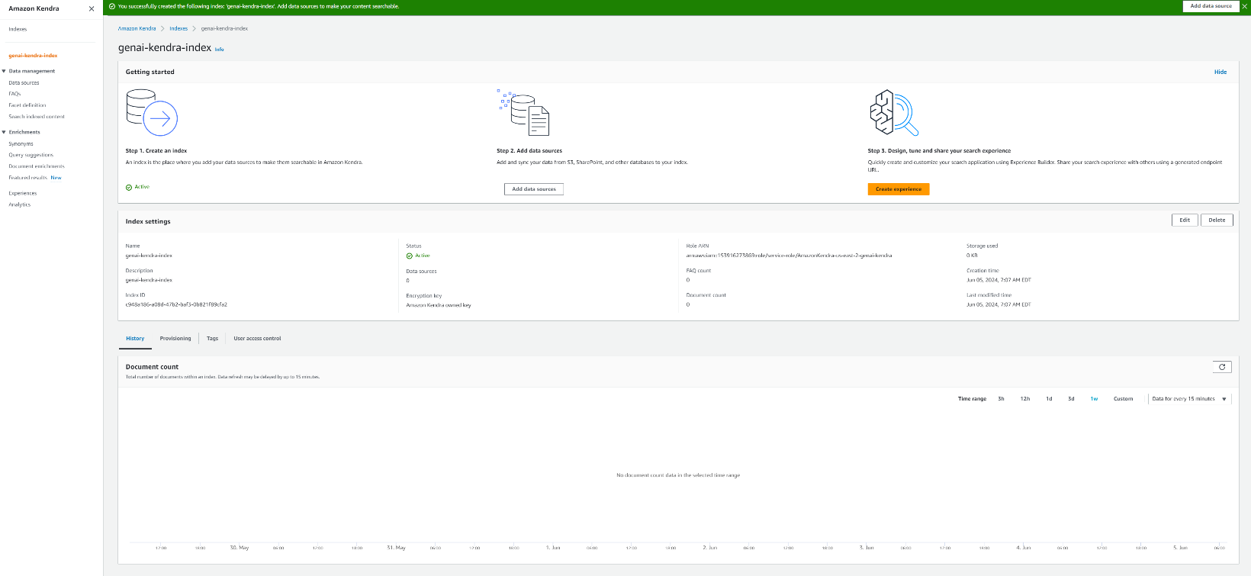This screenshot has height=576, width=1251.
Task: Open Data sources in the sidebar
Action: click(x=24, y=82)
